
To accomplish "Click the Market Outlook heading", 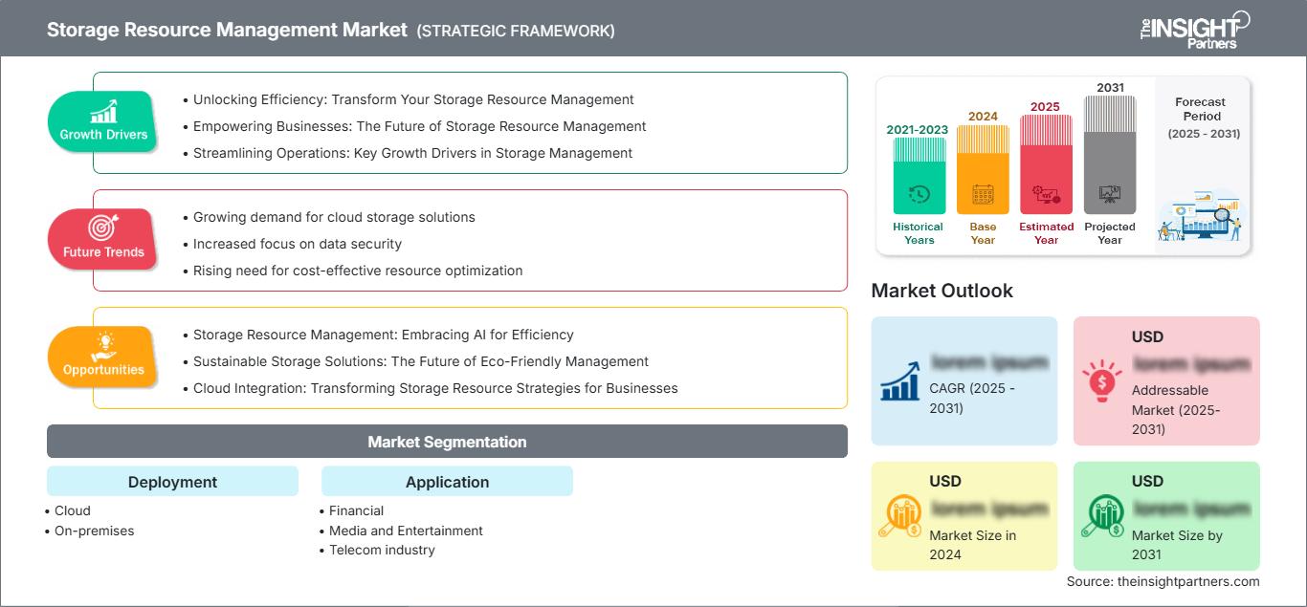I will pyautogui.click(x=941, y=291).
